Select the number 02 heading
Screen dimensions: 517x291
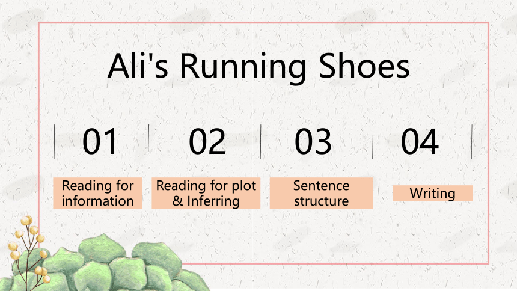[207, 141]
